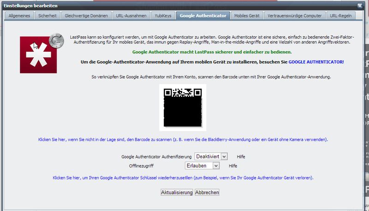
Task: Open Google Authenticator Authentifizierung dropdown
Action: [x=211, y=157]
